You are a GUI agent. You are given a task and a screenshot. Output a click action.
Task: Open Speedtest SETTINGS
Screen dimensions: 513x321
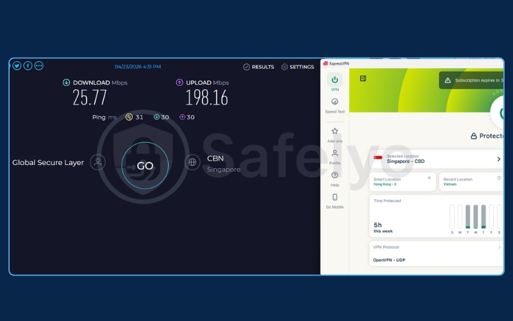click(x=298, y=67)
